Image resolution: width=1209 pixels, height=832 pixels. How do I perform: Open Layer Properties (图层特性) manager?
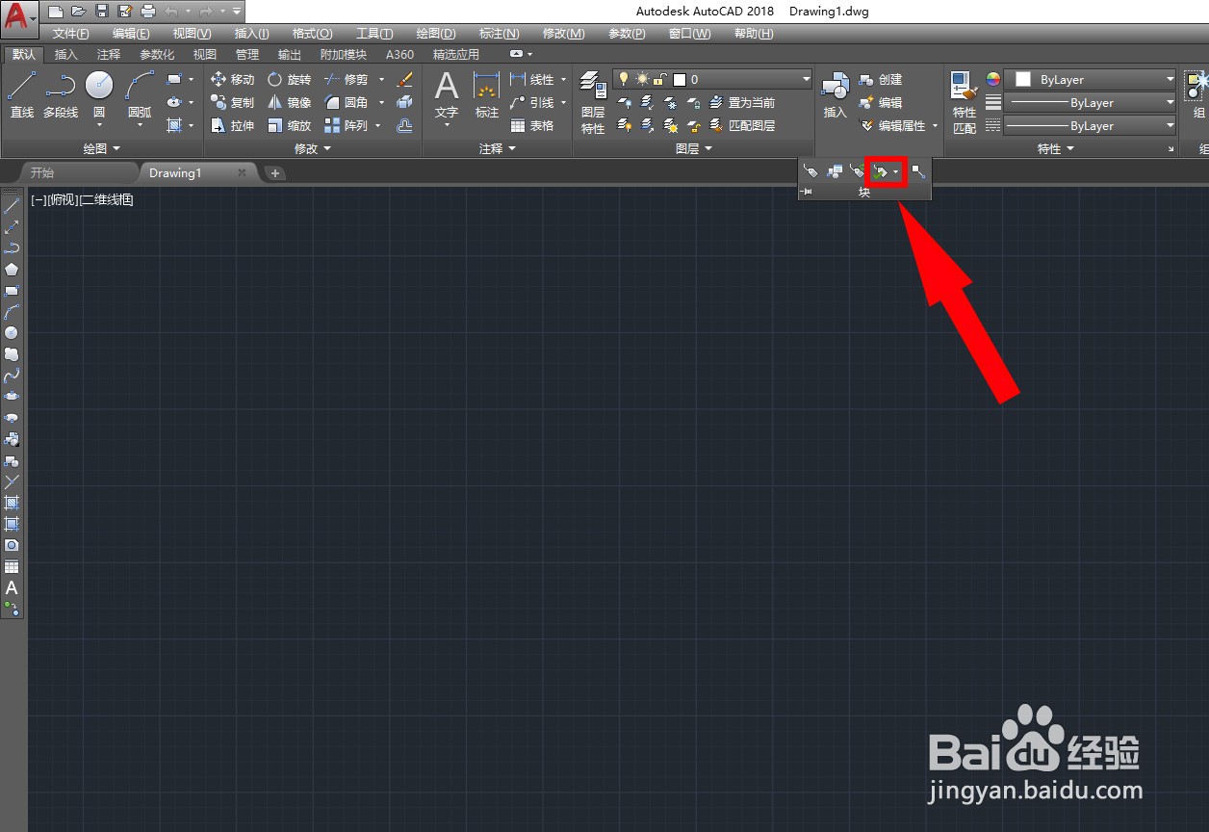593,101
